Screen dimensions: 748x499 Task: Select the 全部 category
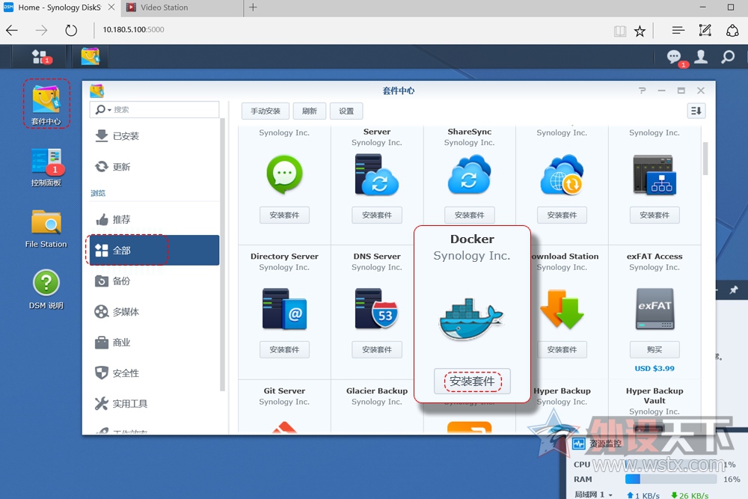pos(154,250)
